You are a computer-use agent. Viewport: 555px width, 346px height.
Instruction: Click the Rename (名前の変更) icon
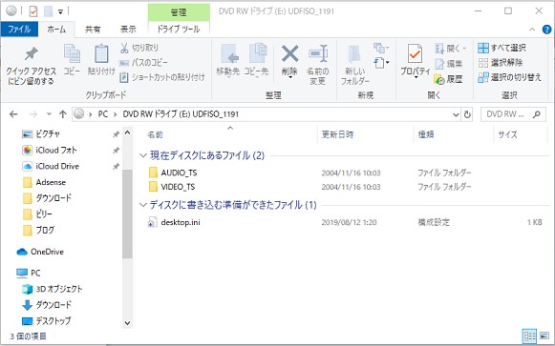(x=318, y=53)
